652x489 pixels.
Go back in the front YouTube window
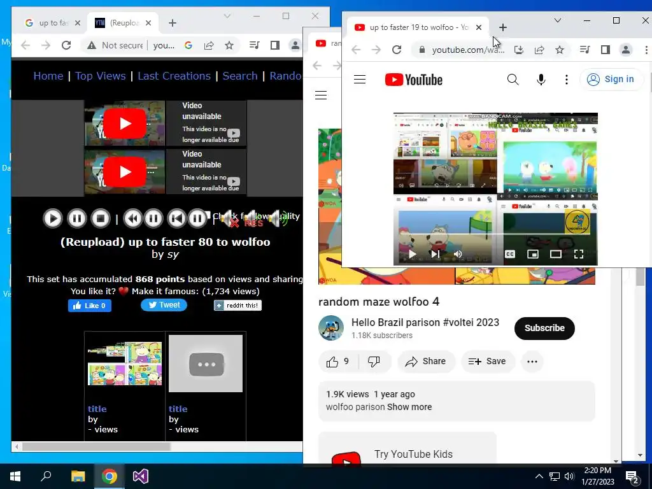[355, 50]
